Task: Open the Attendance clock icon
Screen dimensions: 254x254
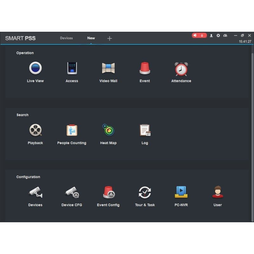Action: pyautogui.click(x=181, y=69)
